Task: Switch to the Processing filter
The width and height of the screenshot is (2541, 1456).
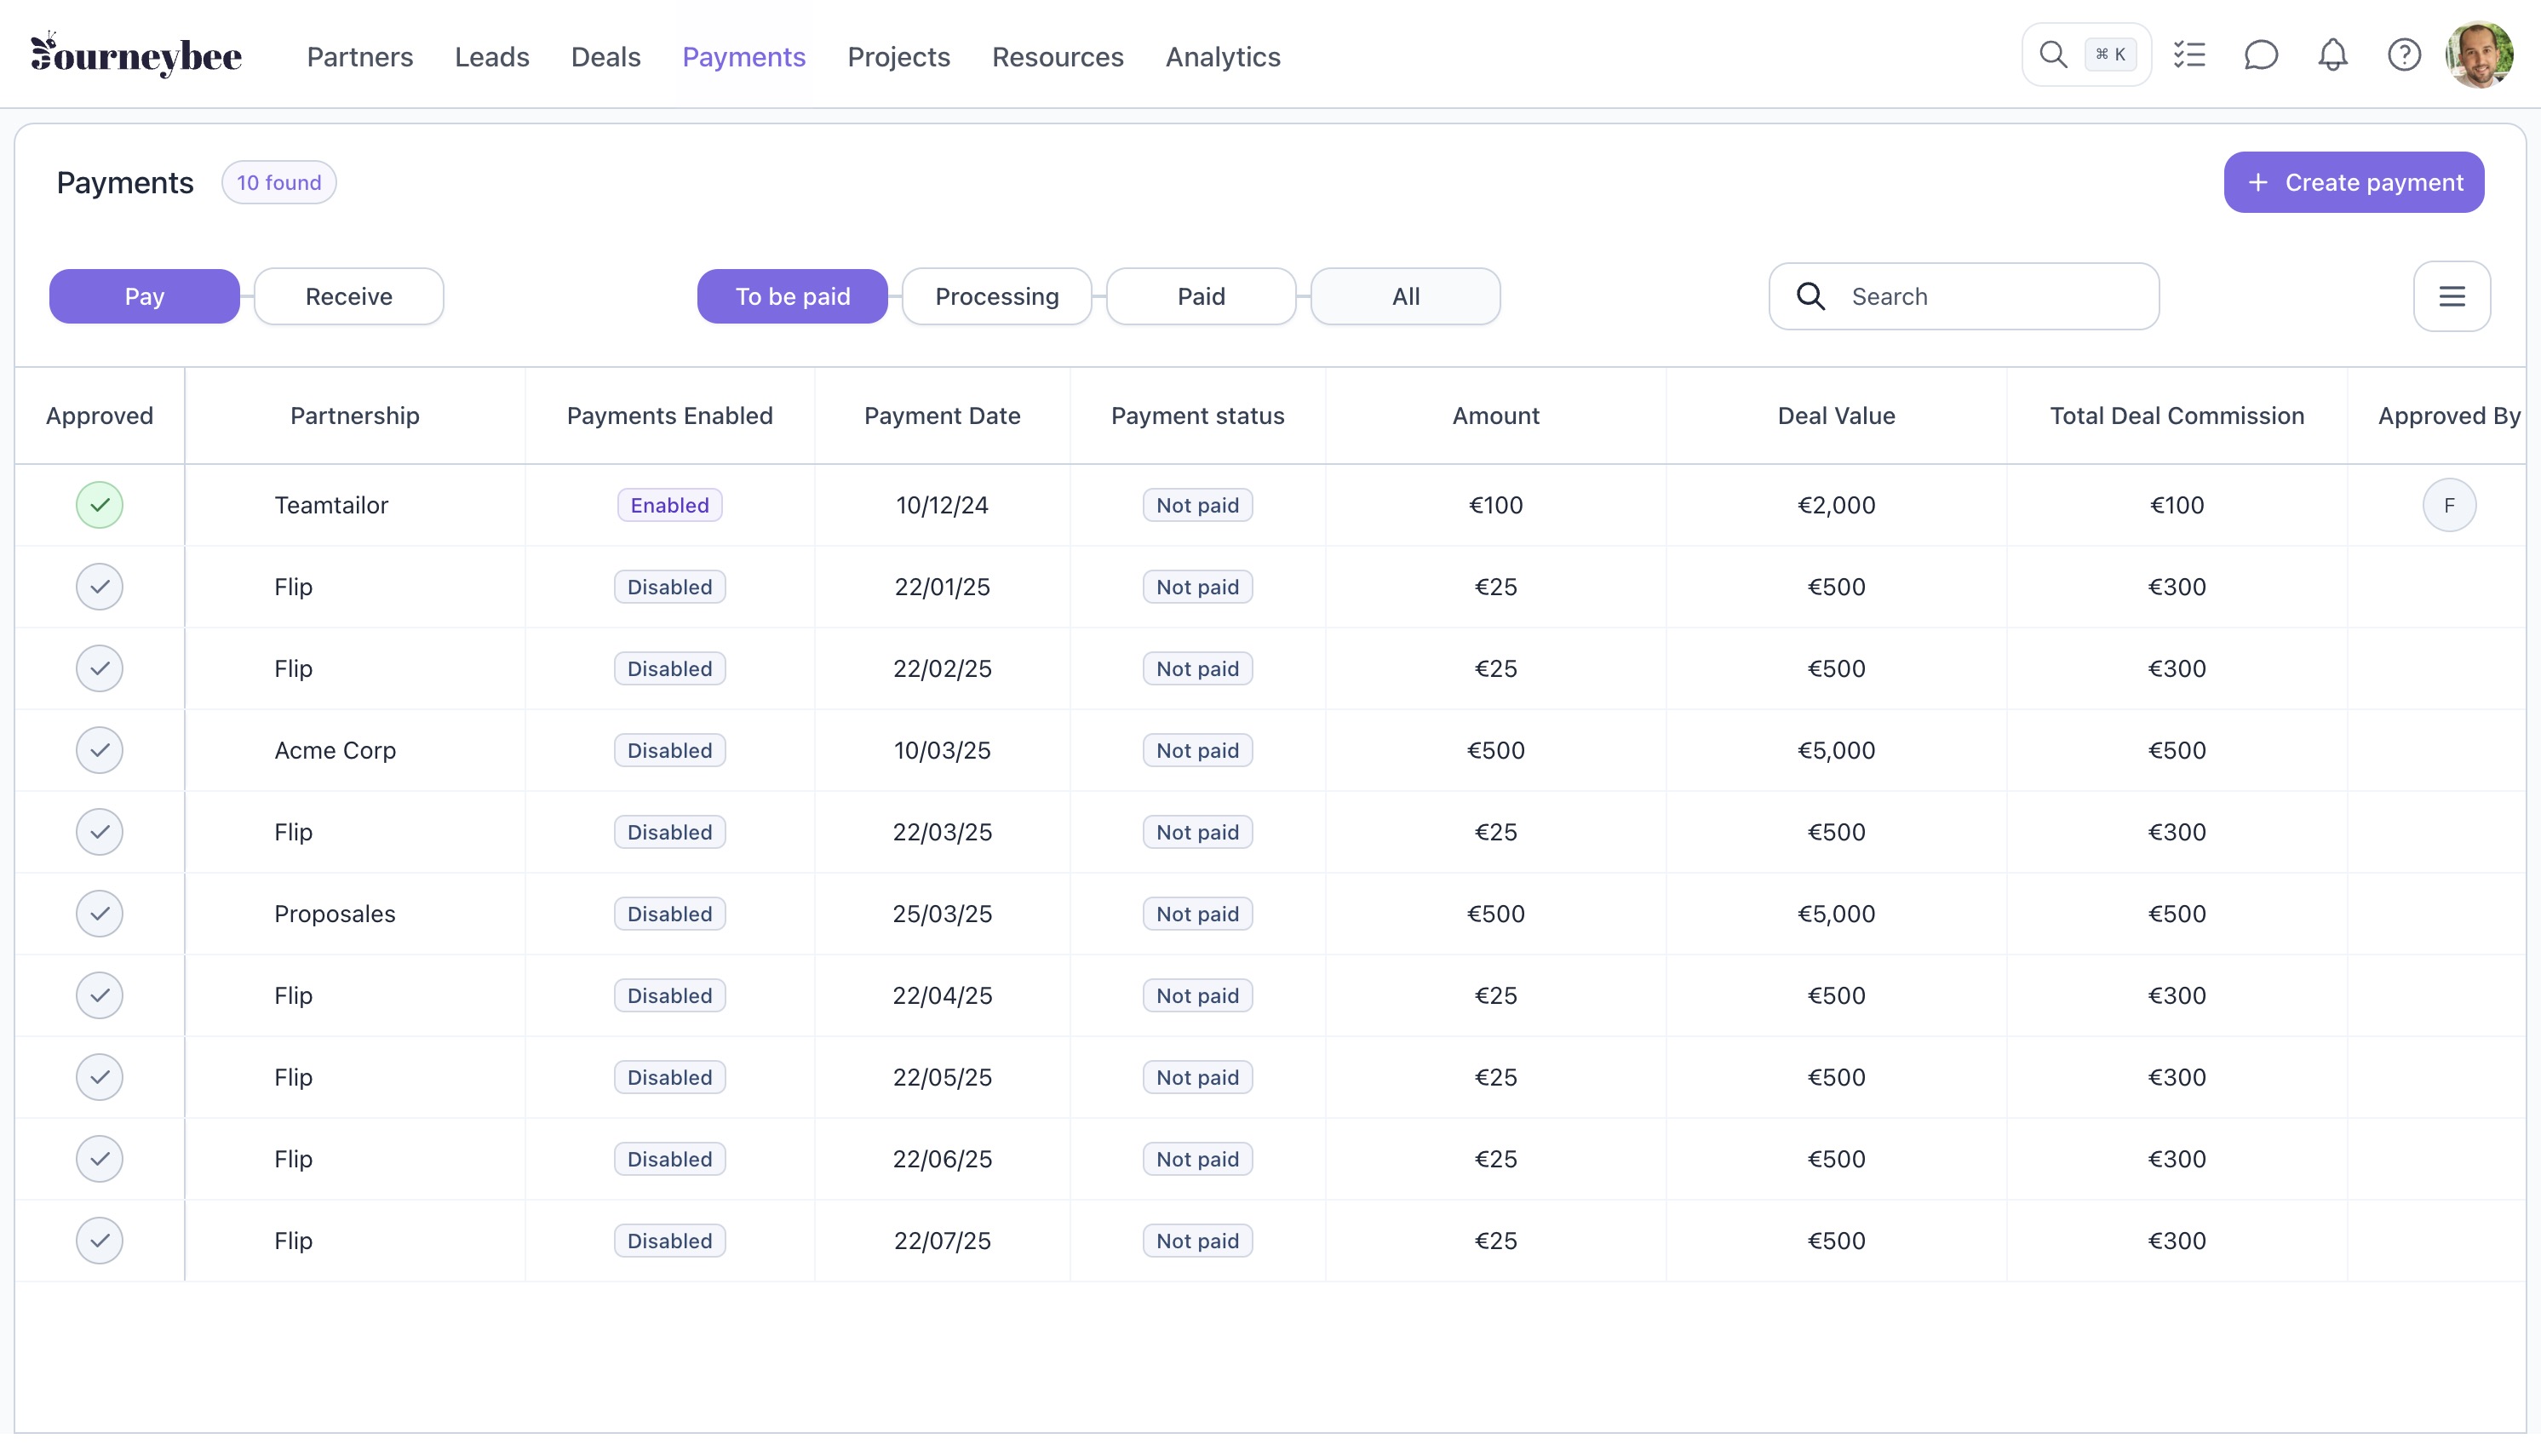Action: (x=997, y=296)
